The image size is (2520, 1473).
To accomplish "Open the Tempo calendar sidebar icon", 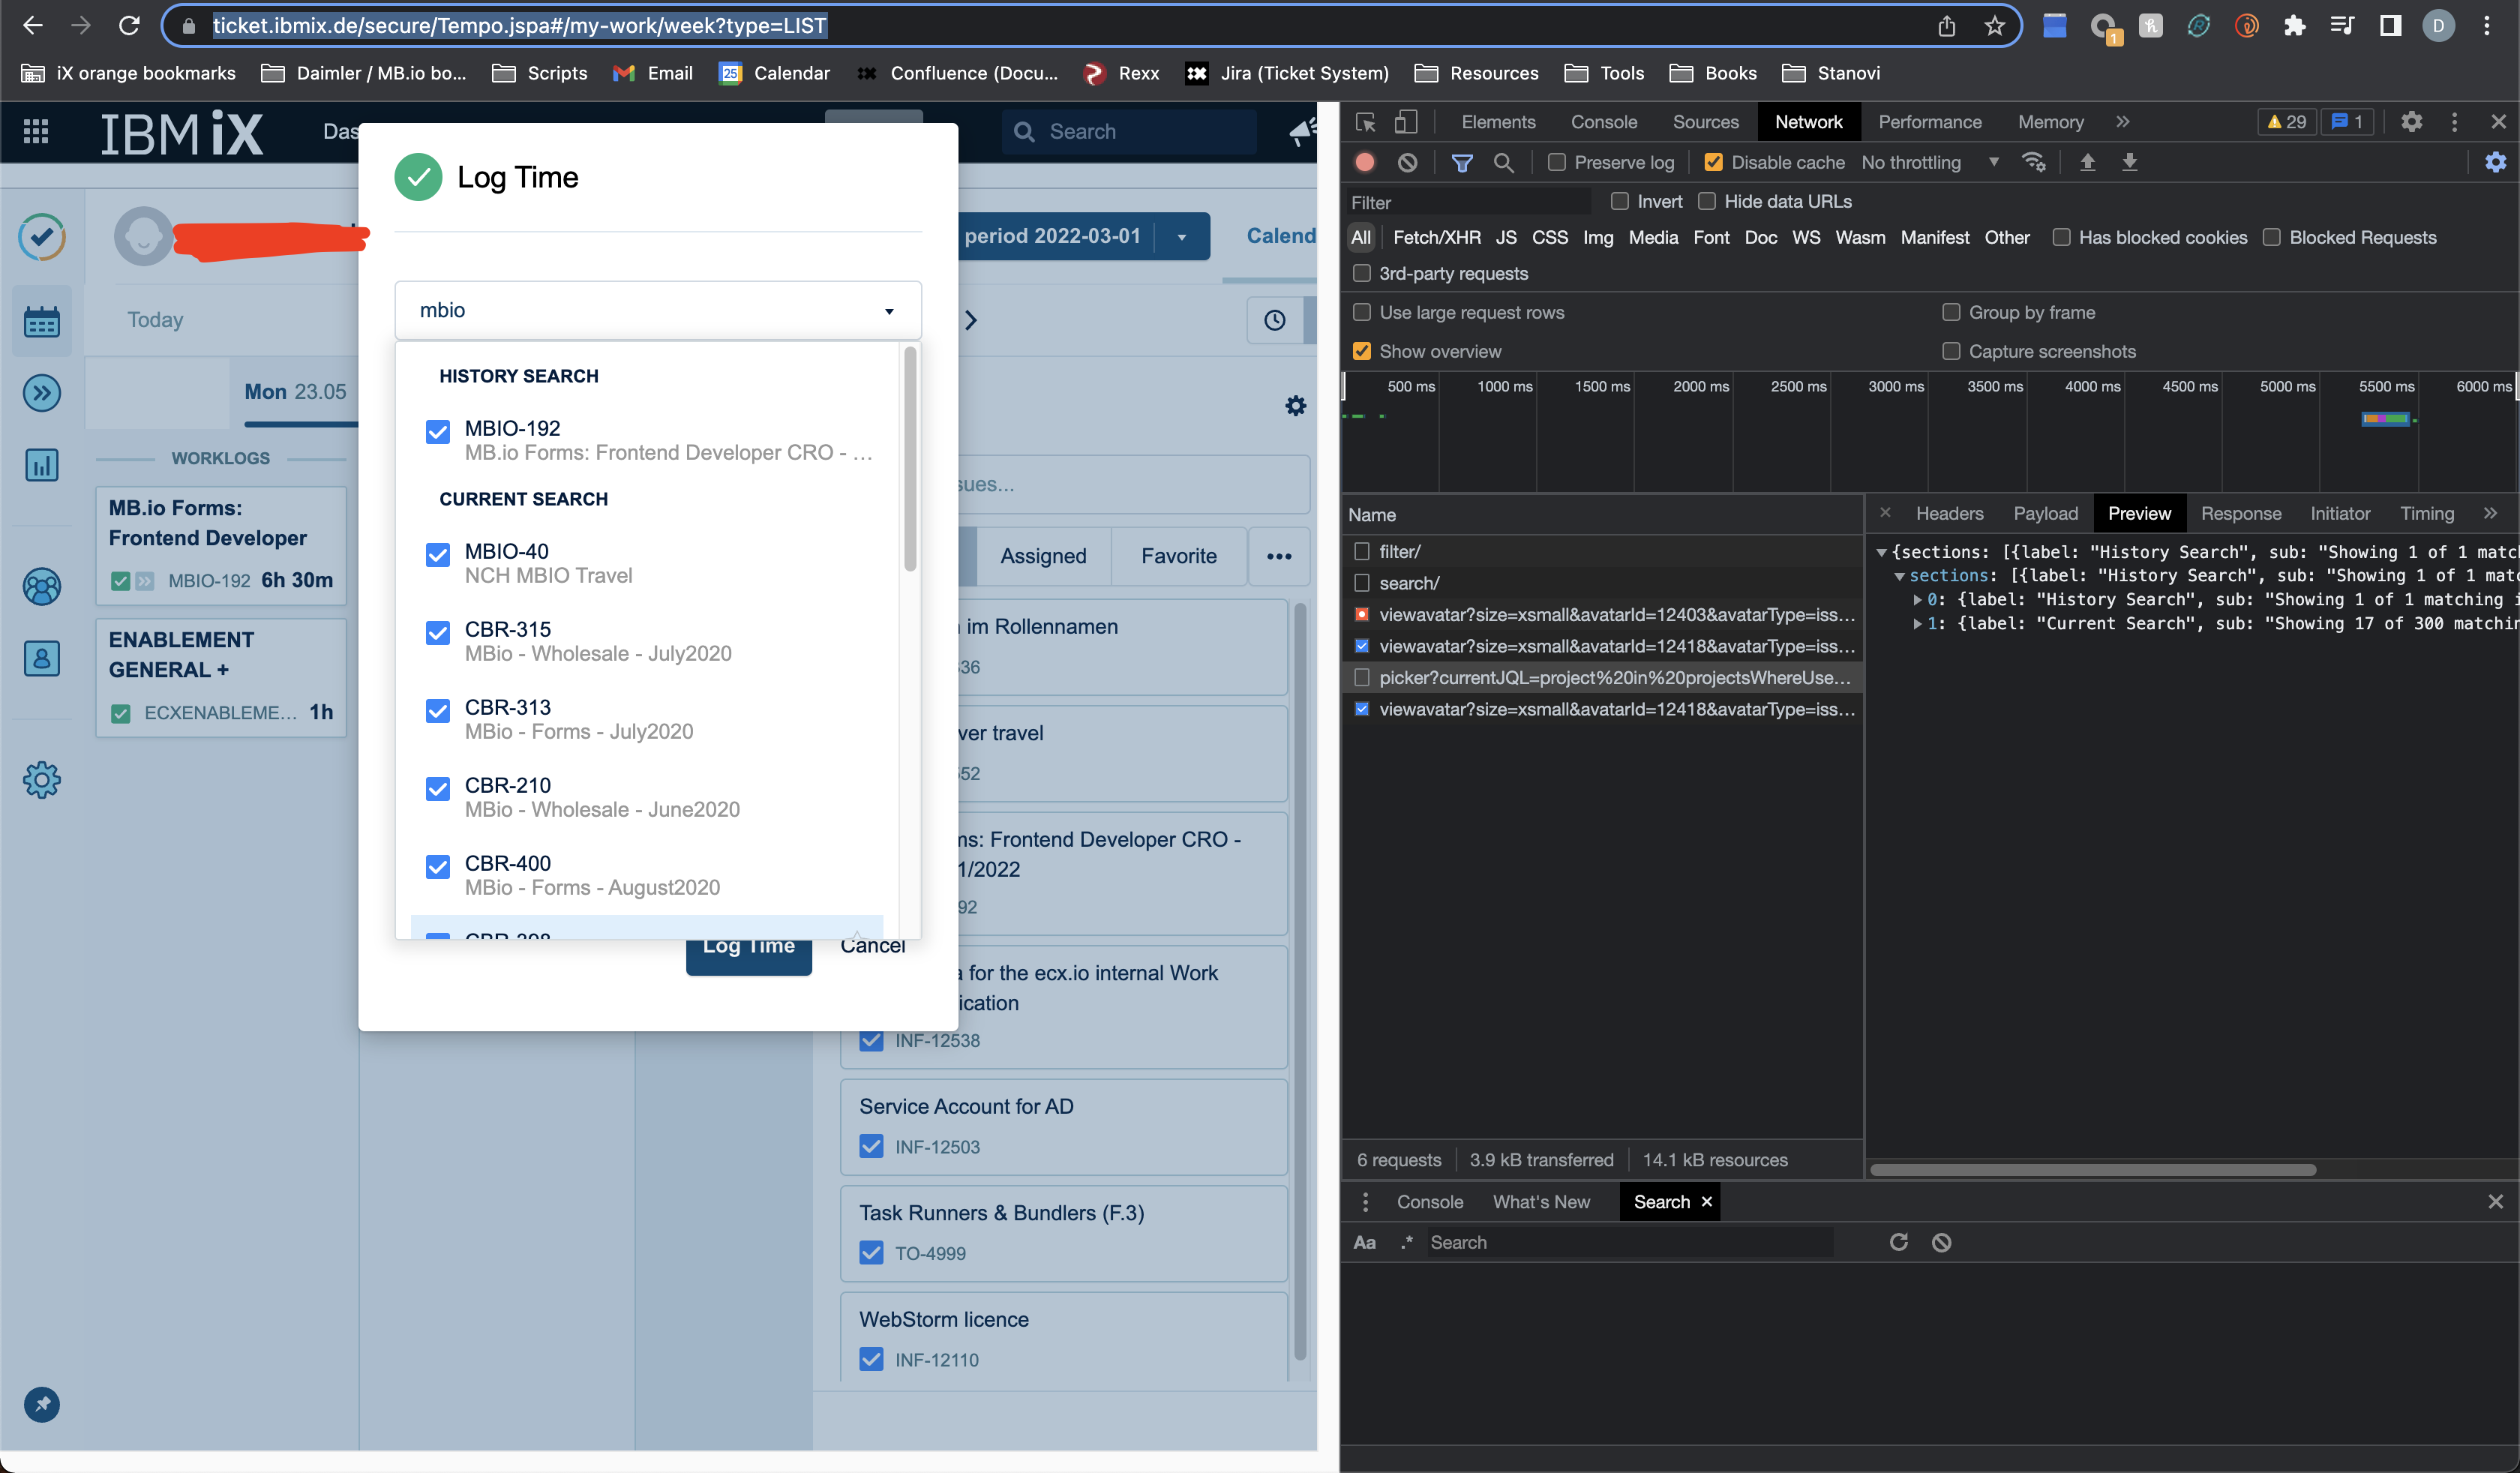I will (x=41, y=321).
